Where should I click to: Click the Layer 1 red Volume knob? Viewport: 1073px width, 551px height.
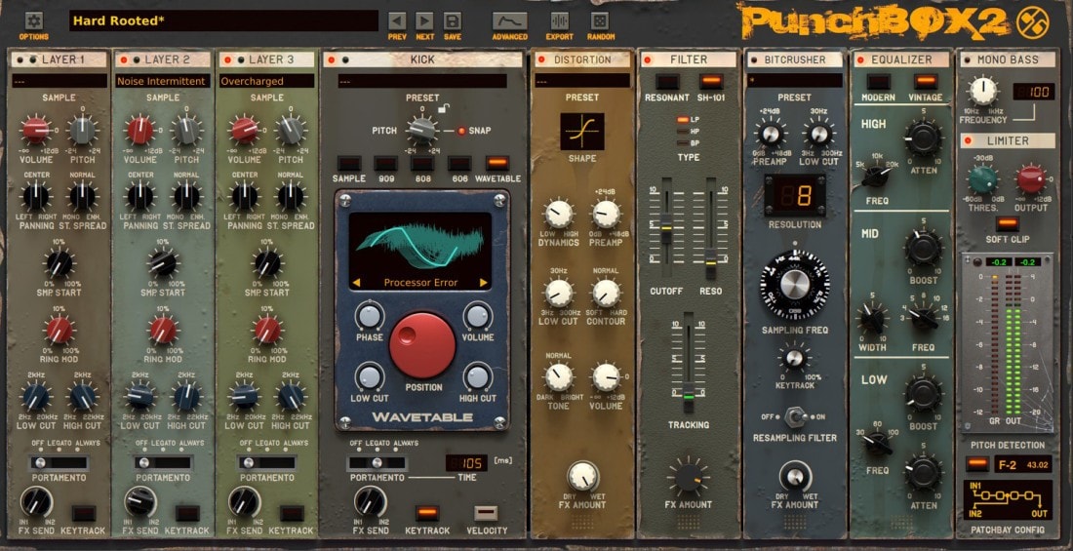click(x=35, y=130)
